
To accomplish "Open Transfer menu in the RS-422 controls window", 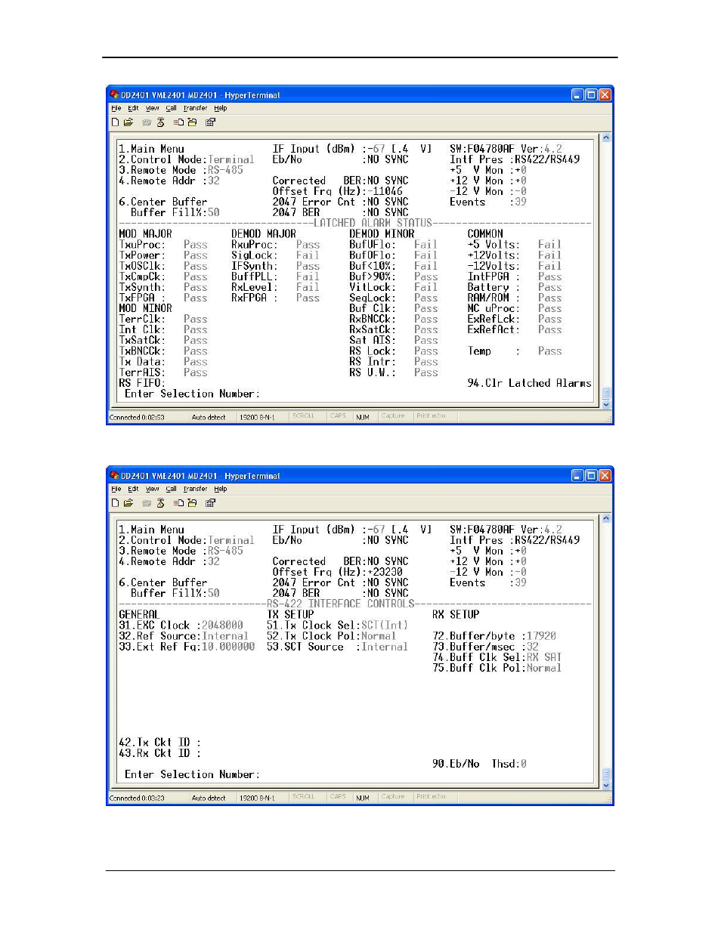I will coord(195,489).
